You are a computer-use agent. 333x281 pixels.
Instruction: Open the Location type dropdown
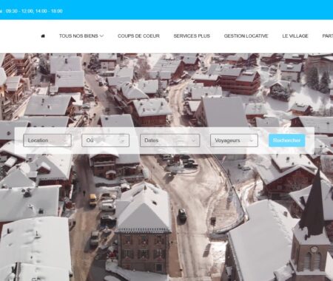pyautogui.click(x=47, y=140)
